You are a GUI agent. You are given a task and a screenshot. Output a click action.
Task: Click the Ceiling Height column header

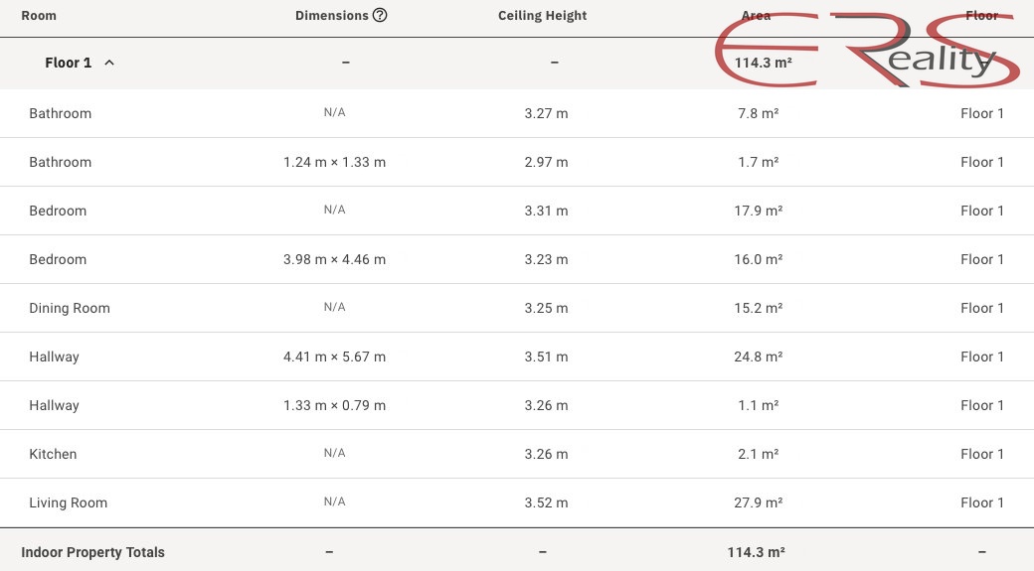(x=542, y=15)
